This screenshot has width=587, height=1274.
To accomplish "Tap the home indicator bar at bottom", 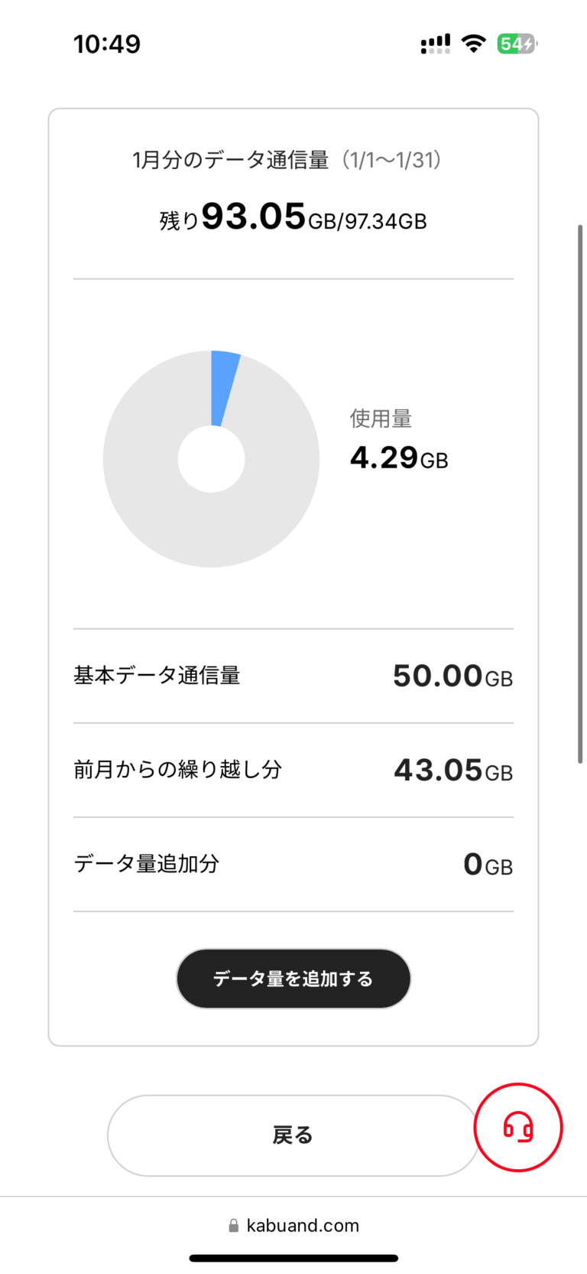I will click(x=293, y=1258).
